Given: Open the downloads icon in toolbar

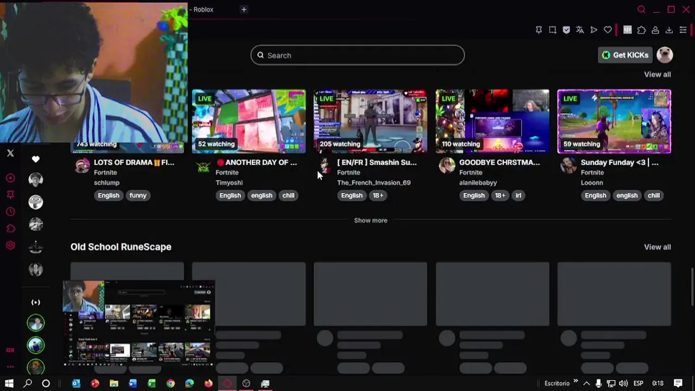Looking at the screenshot, I should click(x=669, y=30).
